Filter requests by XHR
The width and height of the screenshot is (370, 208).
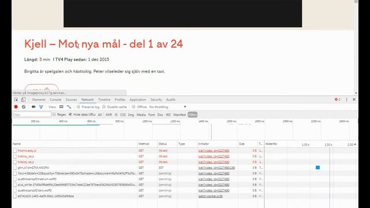pos(109,114)
